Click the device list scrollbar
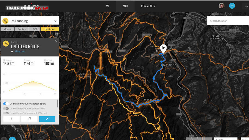 click(x=57, y=103)
